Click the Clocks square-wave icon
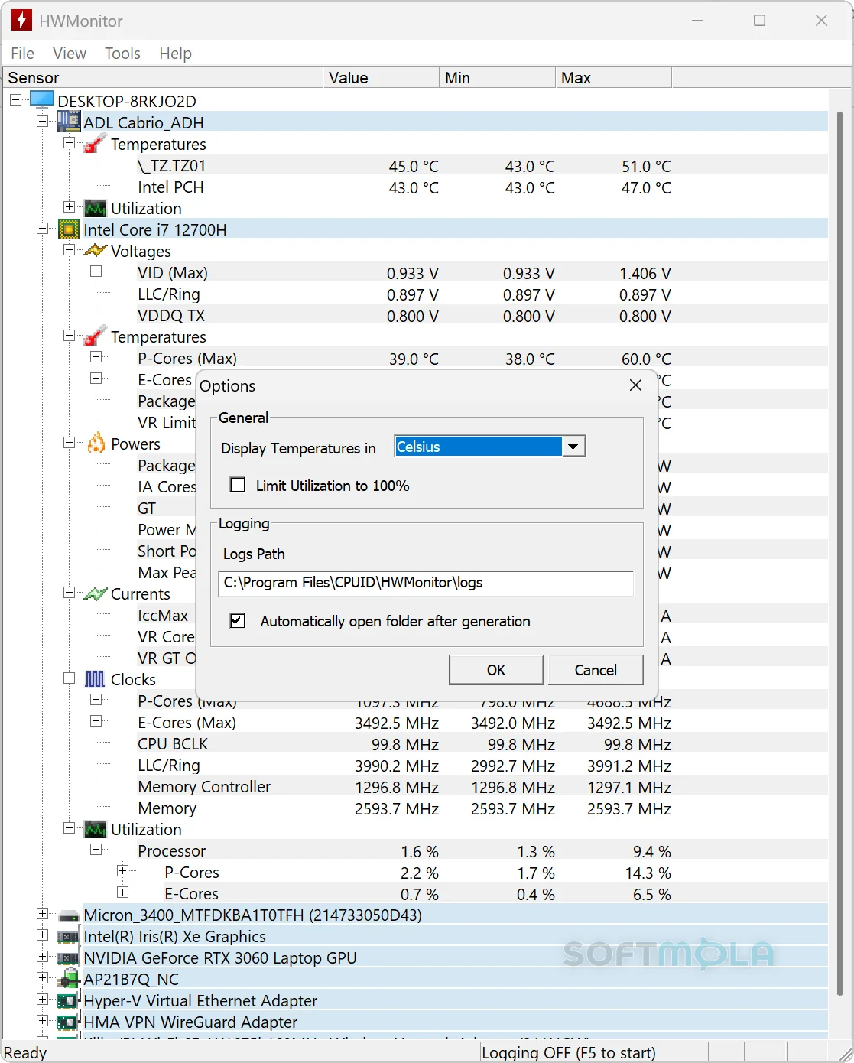Screen dimensions: 854x1063 tap(95, 679)
